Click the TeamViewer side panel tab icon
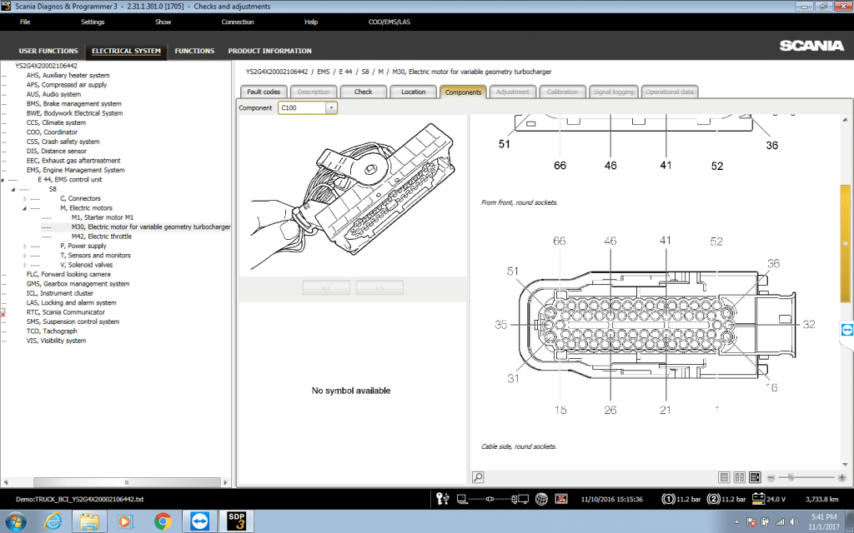Screen dimensions: 854x533 point(846,330)
